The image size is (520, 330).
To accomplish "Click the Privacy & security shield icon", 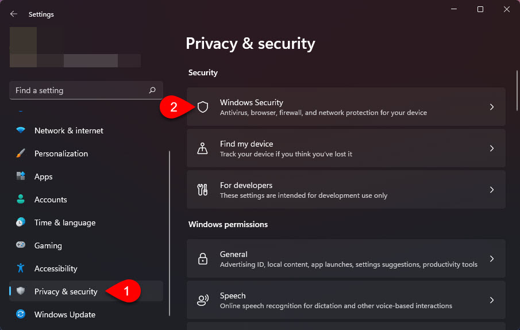I will point(21,291).
